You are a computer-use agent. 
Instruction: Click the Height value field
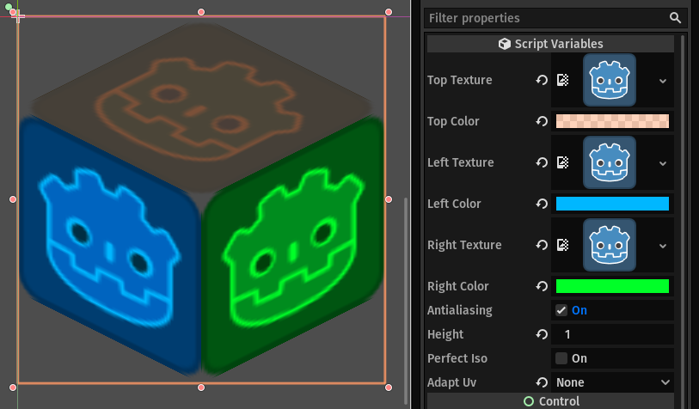(x=612, y=334)
